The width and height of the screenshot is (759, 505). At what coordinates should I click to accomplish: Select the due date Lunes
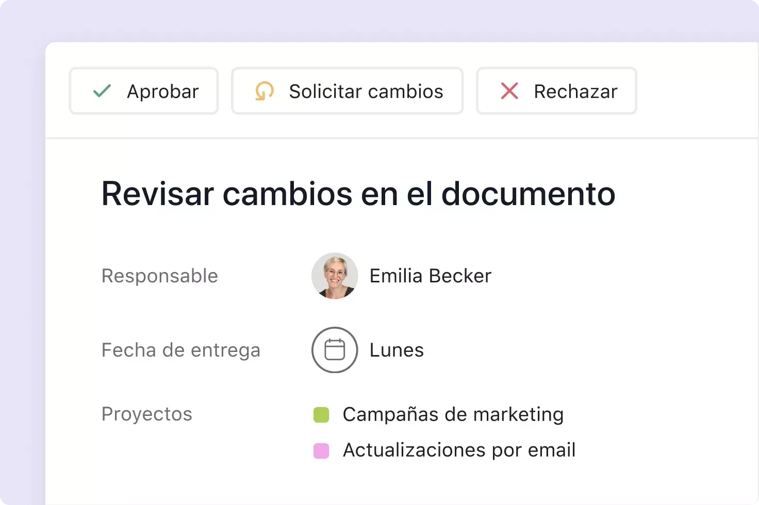pyautogui.click(x=395, y=350)
